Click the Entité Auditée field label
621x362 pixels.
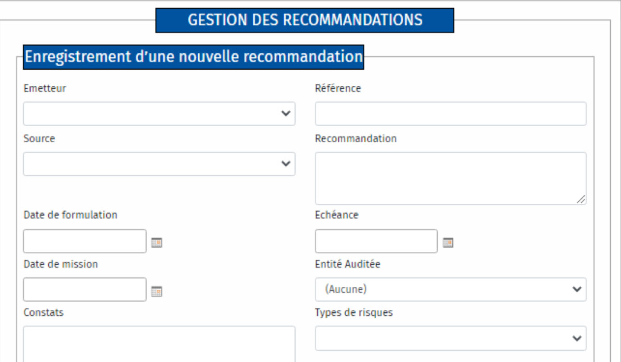(348, 264)
